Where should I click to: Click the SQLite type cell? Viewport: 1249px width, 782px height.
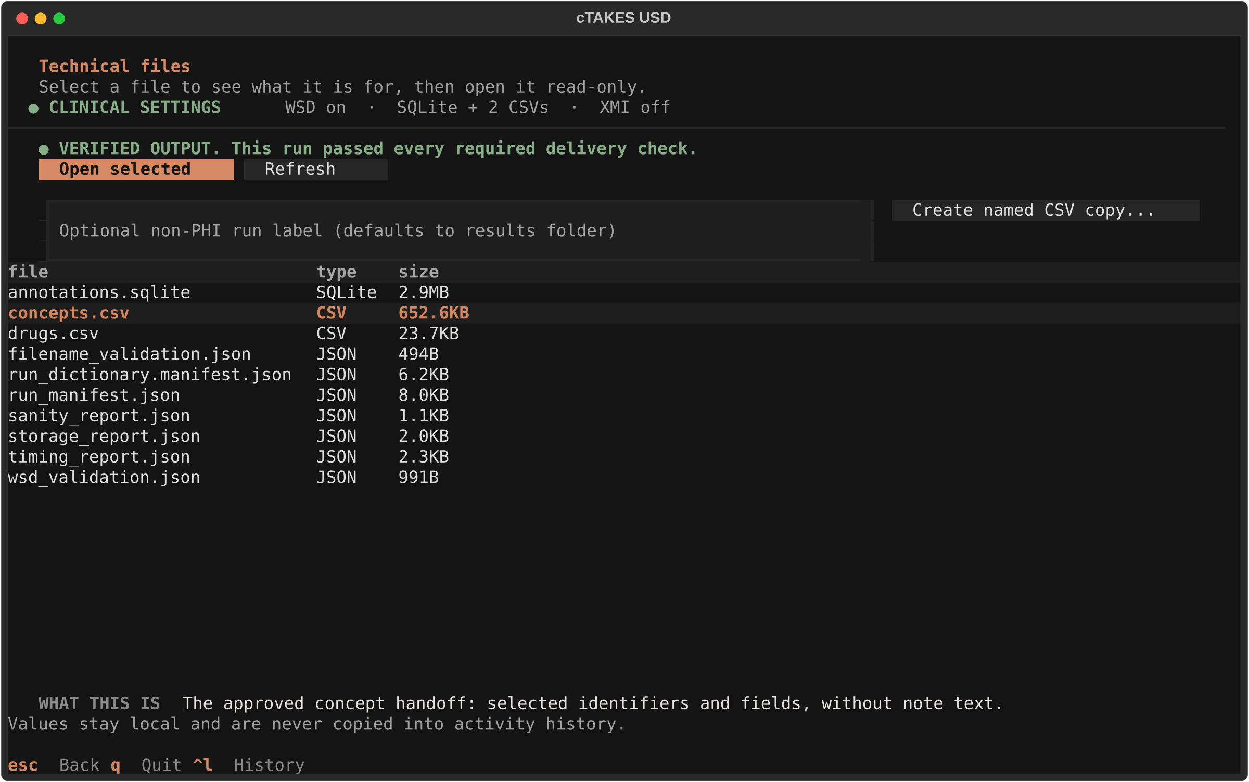[x=347, y=292]
